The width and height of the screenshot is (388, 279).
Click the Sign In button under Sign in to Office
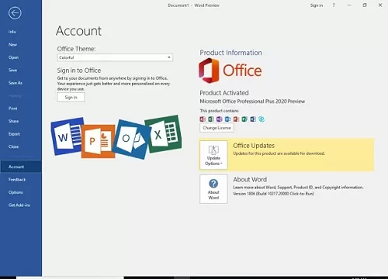click(71, 98)
